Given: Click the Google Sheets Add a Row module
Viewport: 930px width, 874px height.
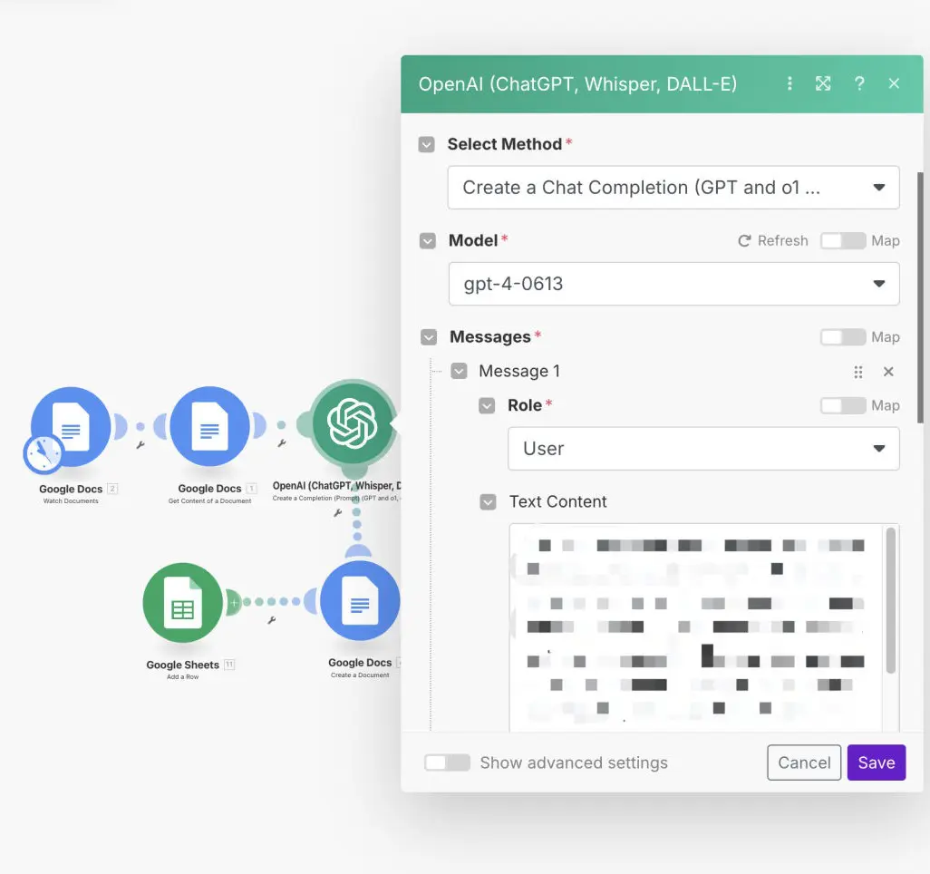Looking at the screenshot, I should (x=182, y=602).
